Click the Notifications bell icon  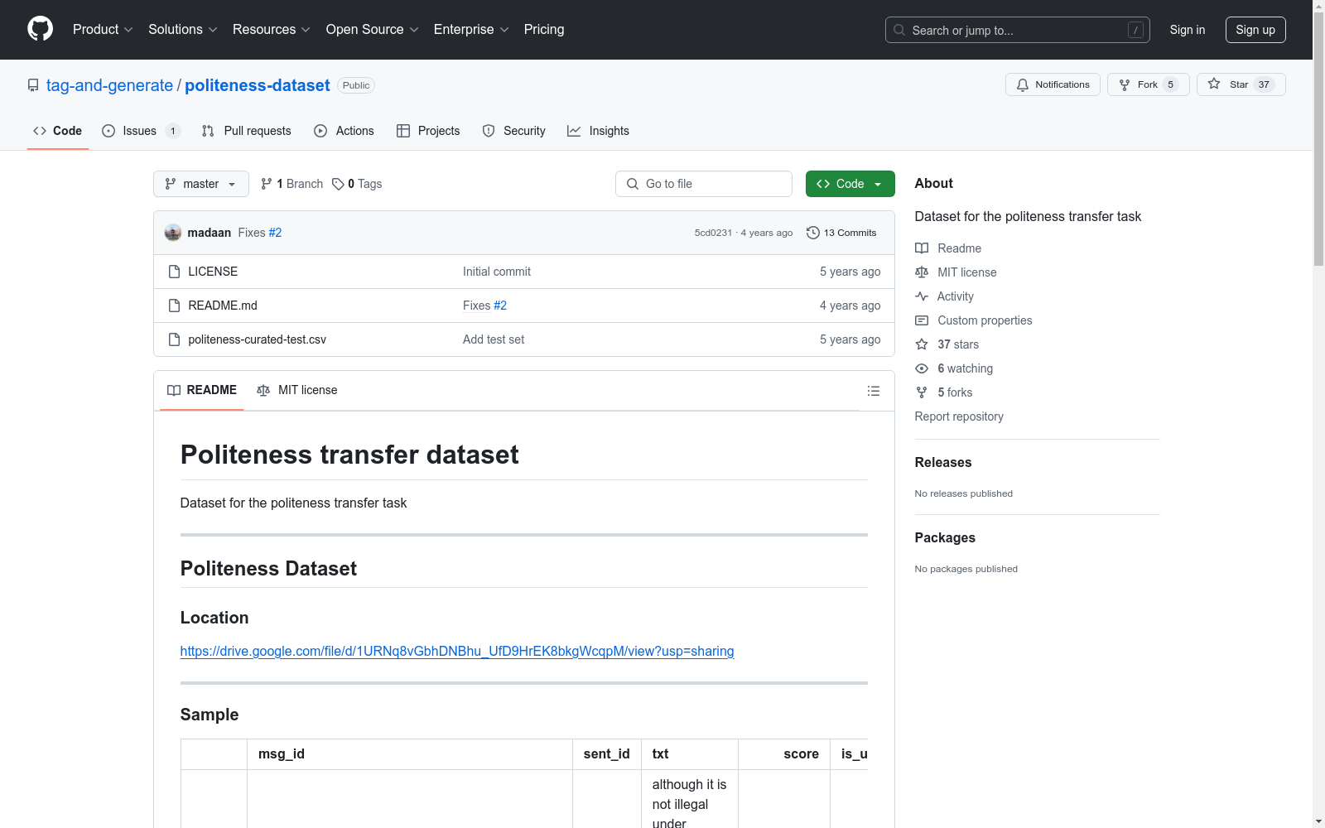[1023, 84]
